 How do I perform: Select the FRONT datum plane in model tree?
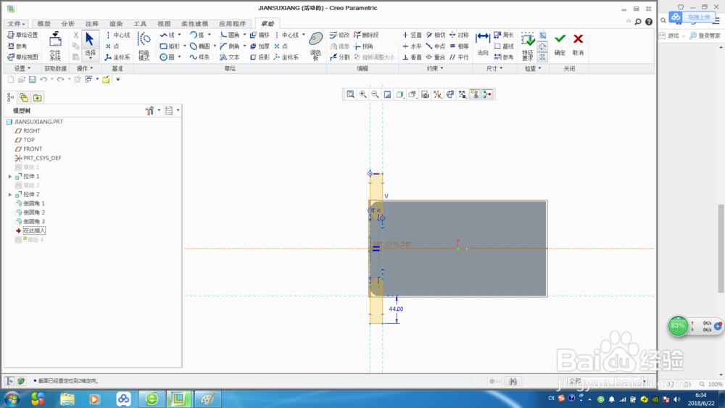[x=29, y=149]
